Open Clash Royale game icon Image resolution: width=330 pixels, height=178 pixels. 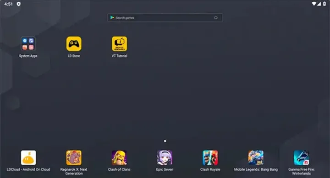210,157
